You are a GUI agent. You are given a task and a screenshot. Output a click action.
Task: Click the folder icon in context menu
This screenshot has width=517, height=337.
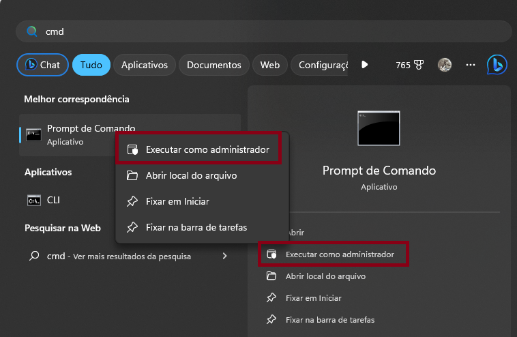coord(132,175)
